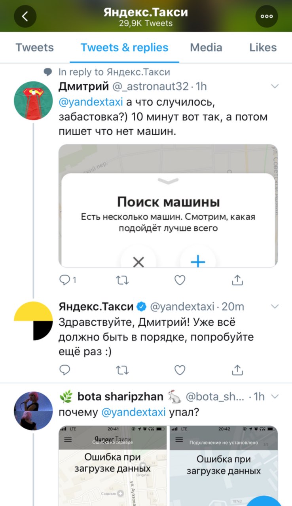Reply to Яндекс.Такси's response tweet
This screenshot has width=292, height=506.
tap(65, 370)
